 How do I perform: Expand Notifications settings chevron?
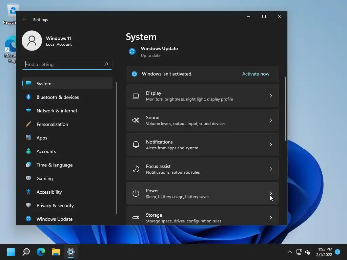pos(271,144)
